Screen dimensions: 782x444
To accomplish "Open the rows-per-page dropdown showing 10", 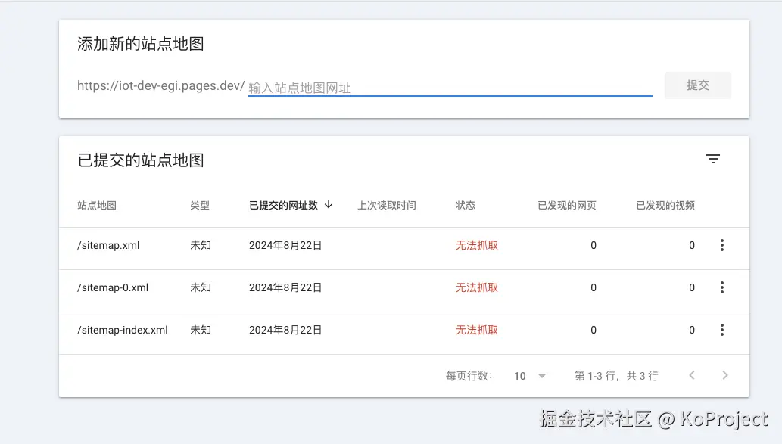I will click(530, 376).
